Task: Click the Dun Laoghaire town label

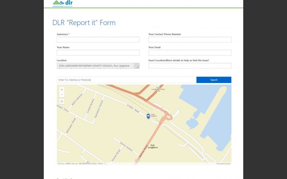Action: coord(153,146)
